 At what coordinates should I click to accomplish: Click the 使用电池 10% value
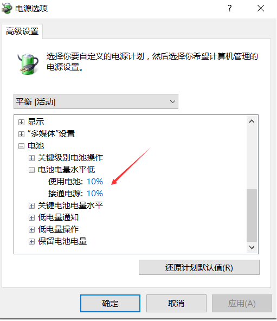coord(95,182)
